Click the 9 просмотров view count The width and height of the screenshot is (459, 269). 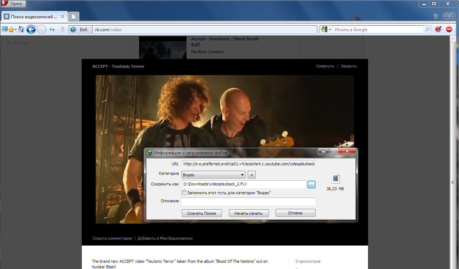tap(308, 261)
